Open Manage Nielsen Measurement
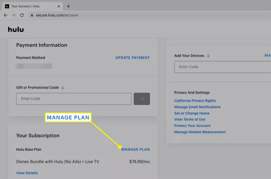The image size is (271, 179). tap(200, 132)
